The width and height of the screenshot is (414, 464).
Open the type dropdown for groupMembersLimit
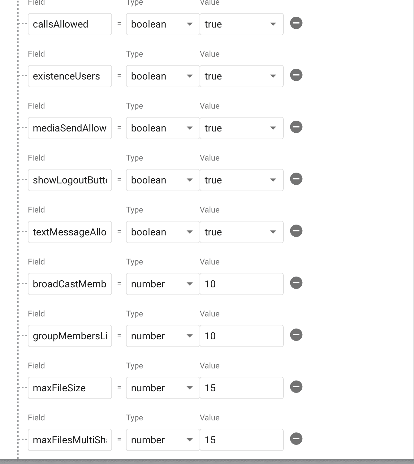point(189,336)
